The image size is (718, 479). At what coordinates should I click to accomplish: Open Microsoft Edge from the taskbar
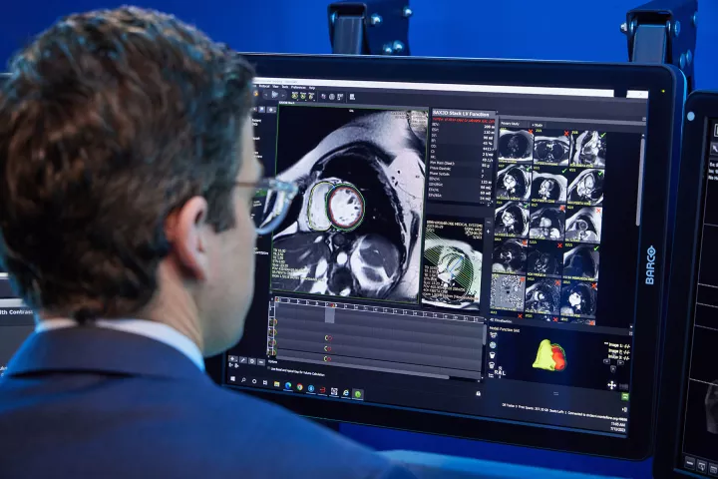[288, 385]
